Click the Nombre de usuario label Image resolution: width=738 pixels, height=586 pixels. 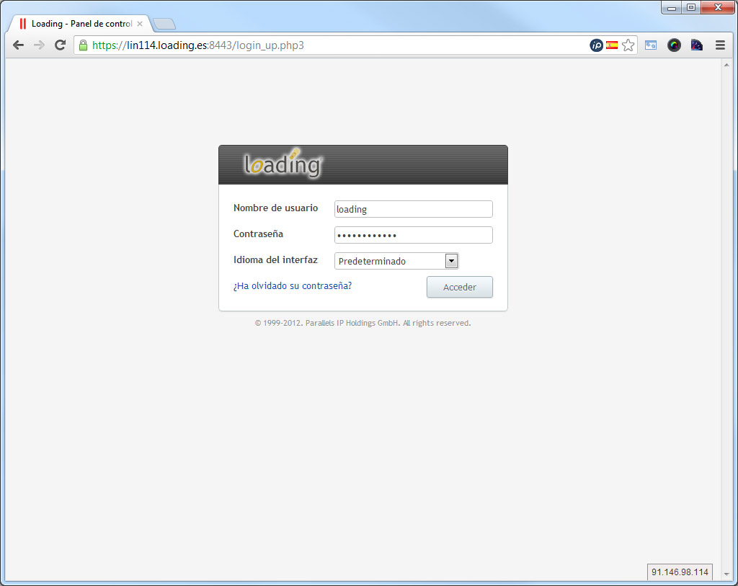pyautogui.click(x=275, y=208)
